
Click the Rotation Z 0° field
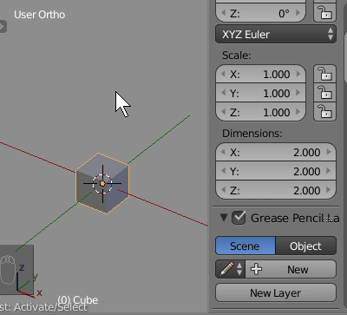(x=260, y=13)
